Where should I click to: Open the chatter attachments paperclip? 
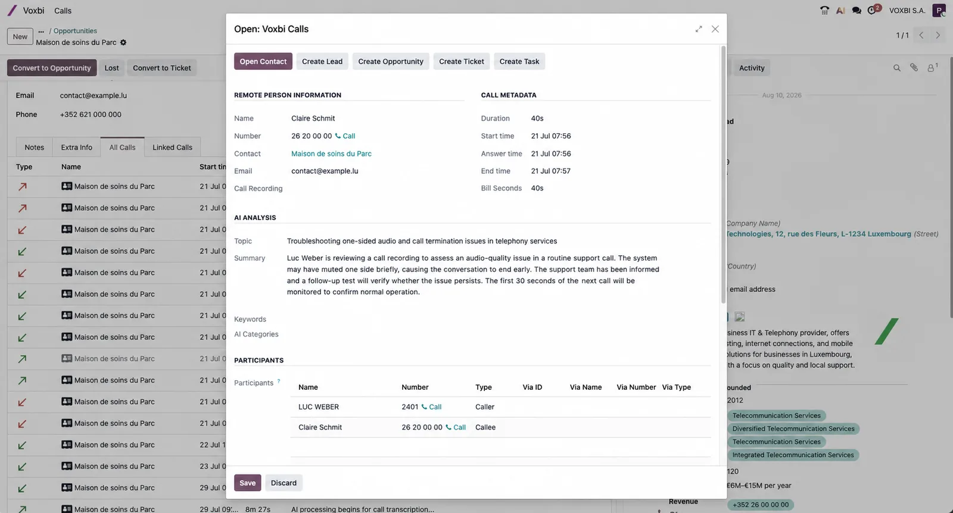point(914,68)
